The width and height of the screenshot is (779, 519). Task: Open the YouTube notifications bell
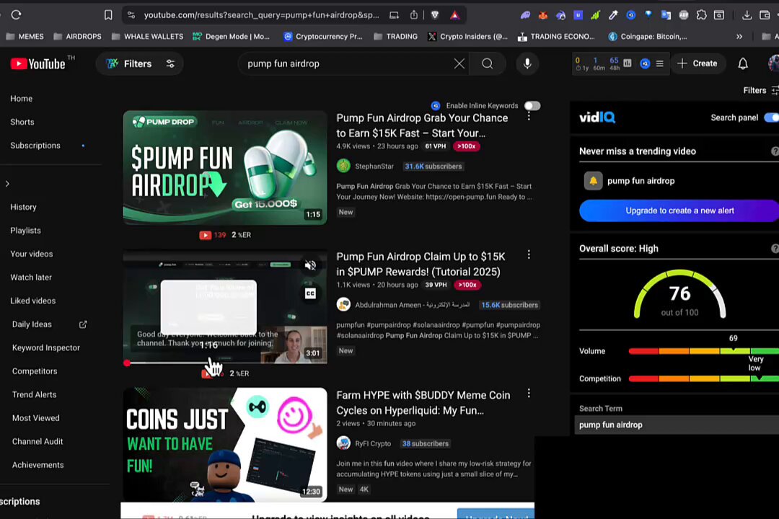[743, 63]
